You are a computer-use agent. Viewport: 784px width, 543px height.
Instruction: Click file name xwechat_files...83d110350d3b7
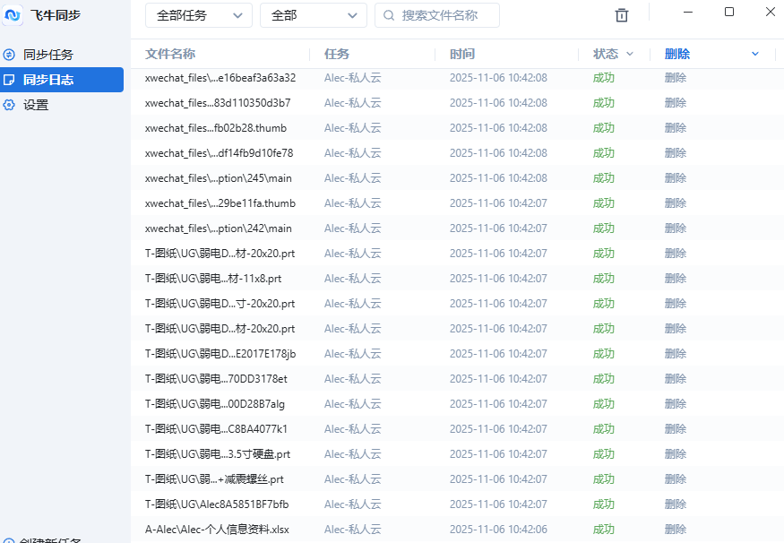(218, 103)
